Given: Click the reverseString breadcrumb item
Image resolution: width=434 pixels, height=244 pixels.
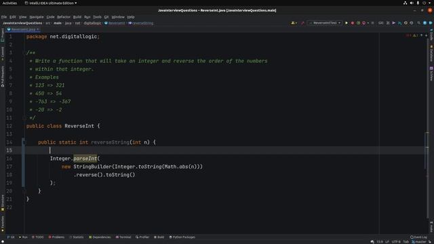Looking at the screenshot, I should (x=141, y=23).
